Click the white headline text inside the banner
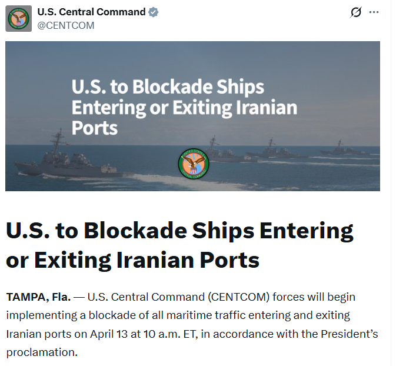This screenshot has height=366, width=396. pos(184,108)
